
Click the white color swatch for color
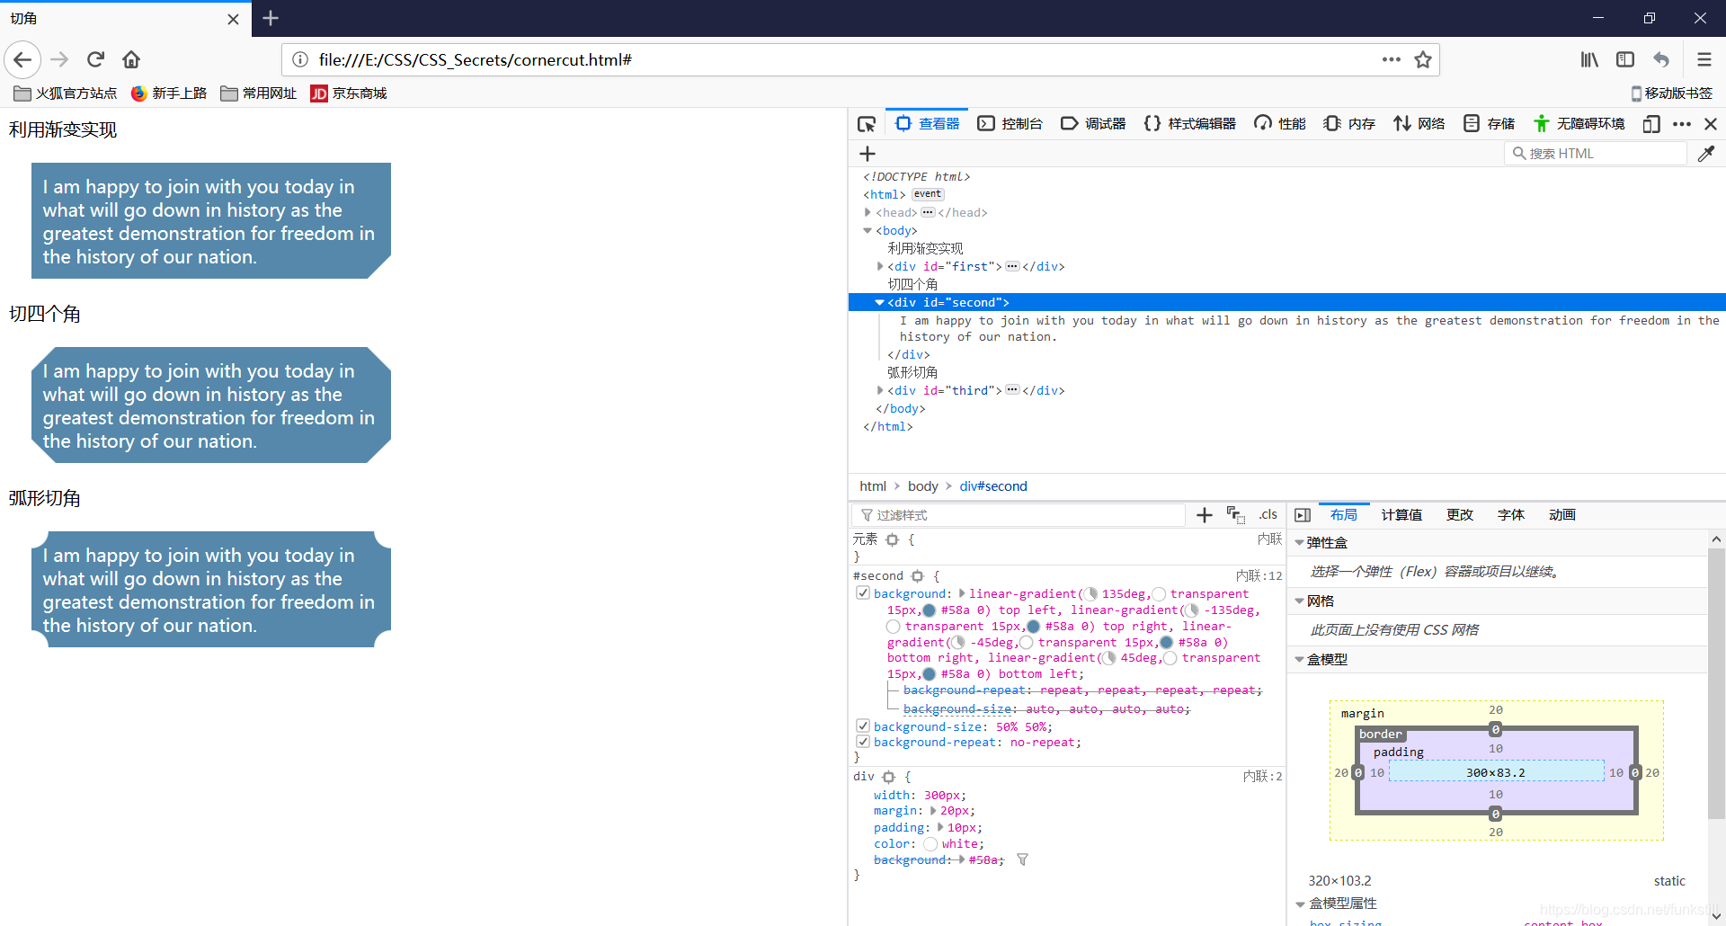(930, 844)
